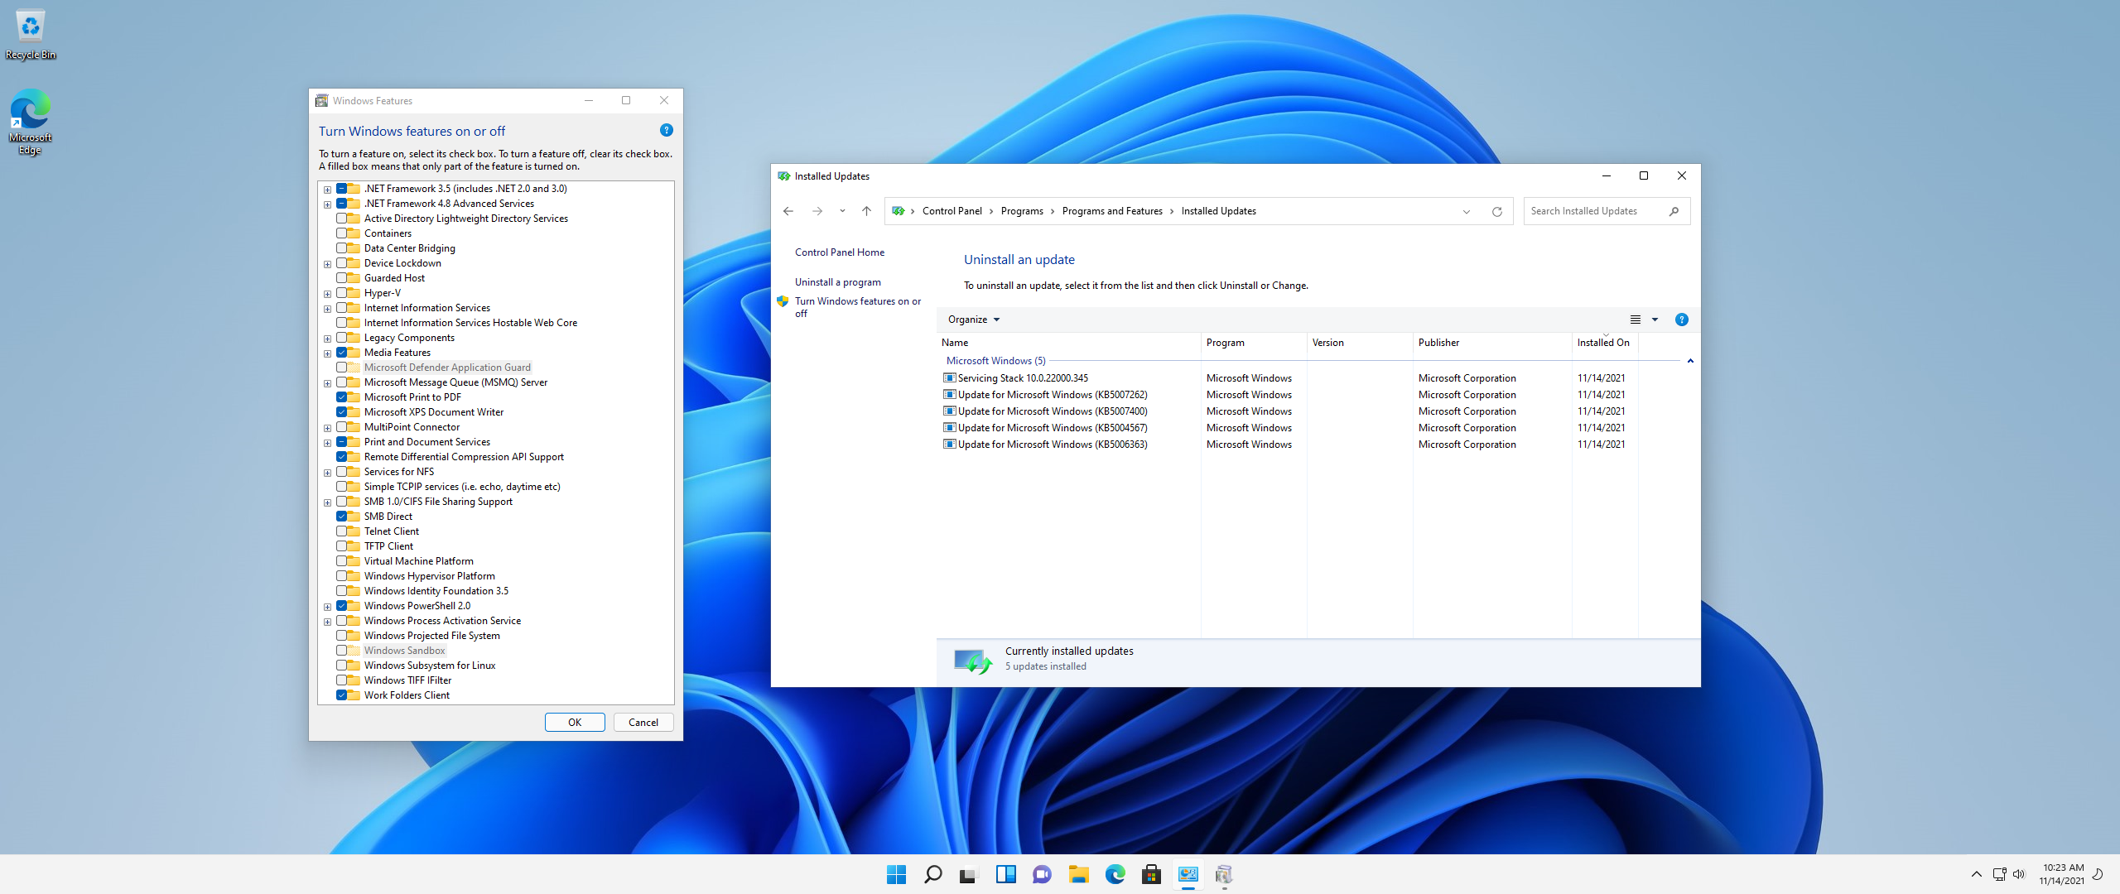Click Control Panel in the breadcrumb
This screenshot has height=894, width=2120.
click(x=952, y=211)
